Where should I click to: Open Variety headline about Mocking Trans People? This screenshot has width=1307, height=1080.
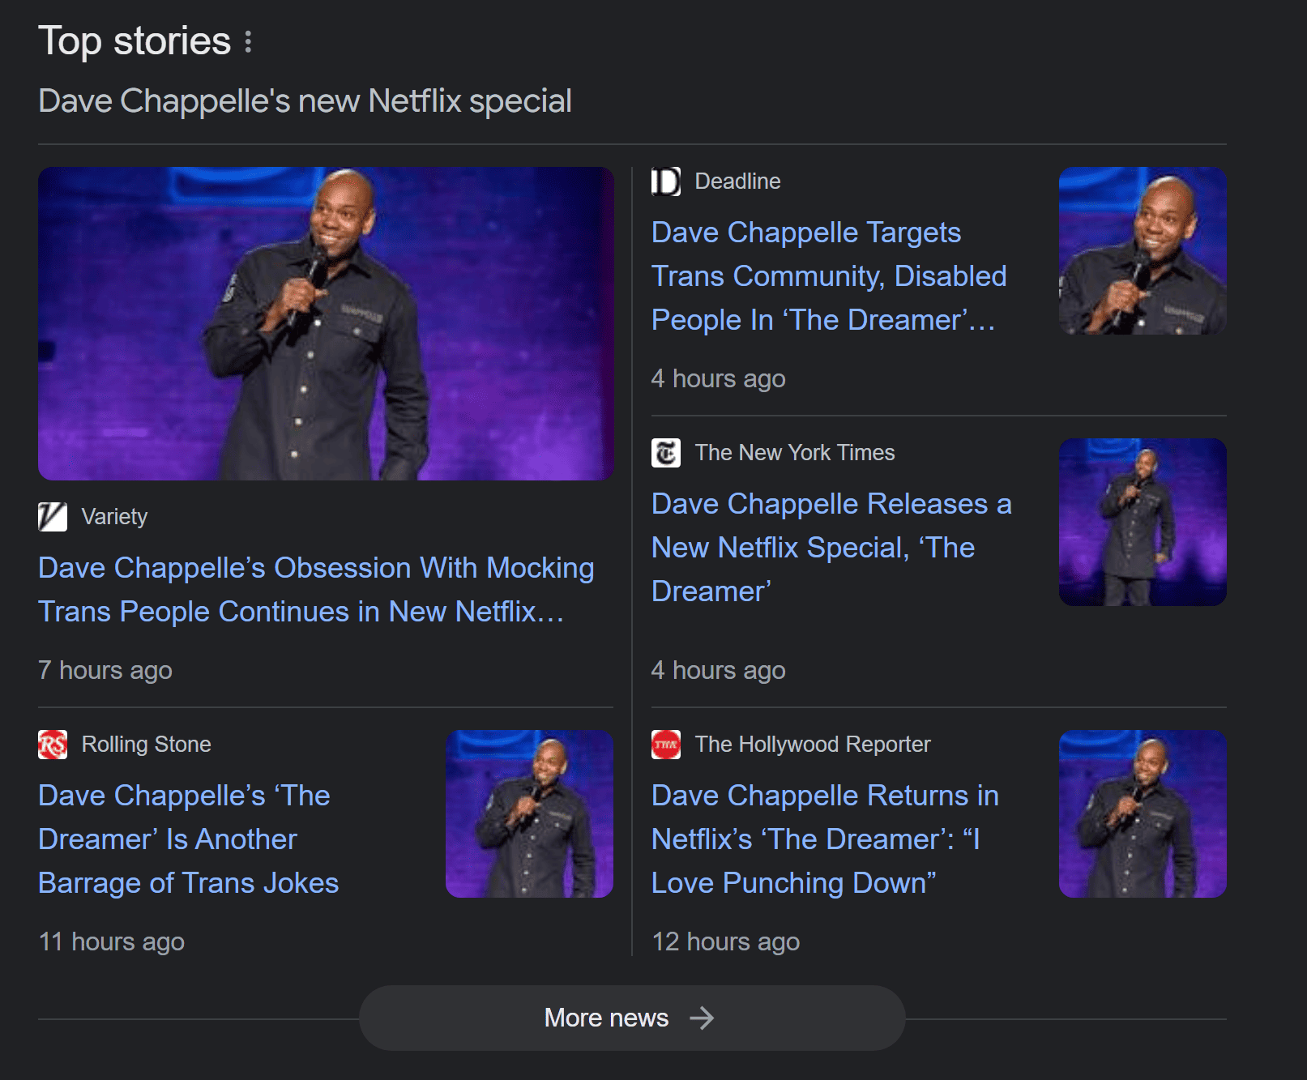coord(316,590)
